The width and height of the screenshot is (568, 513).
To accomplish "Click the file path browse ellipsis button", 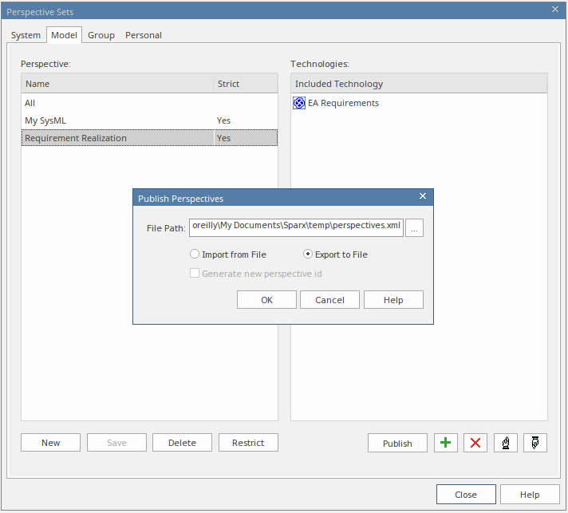I will tap(414, 228).
